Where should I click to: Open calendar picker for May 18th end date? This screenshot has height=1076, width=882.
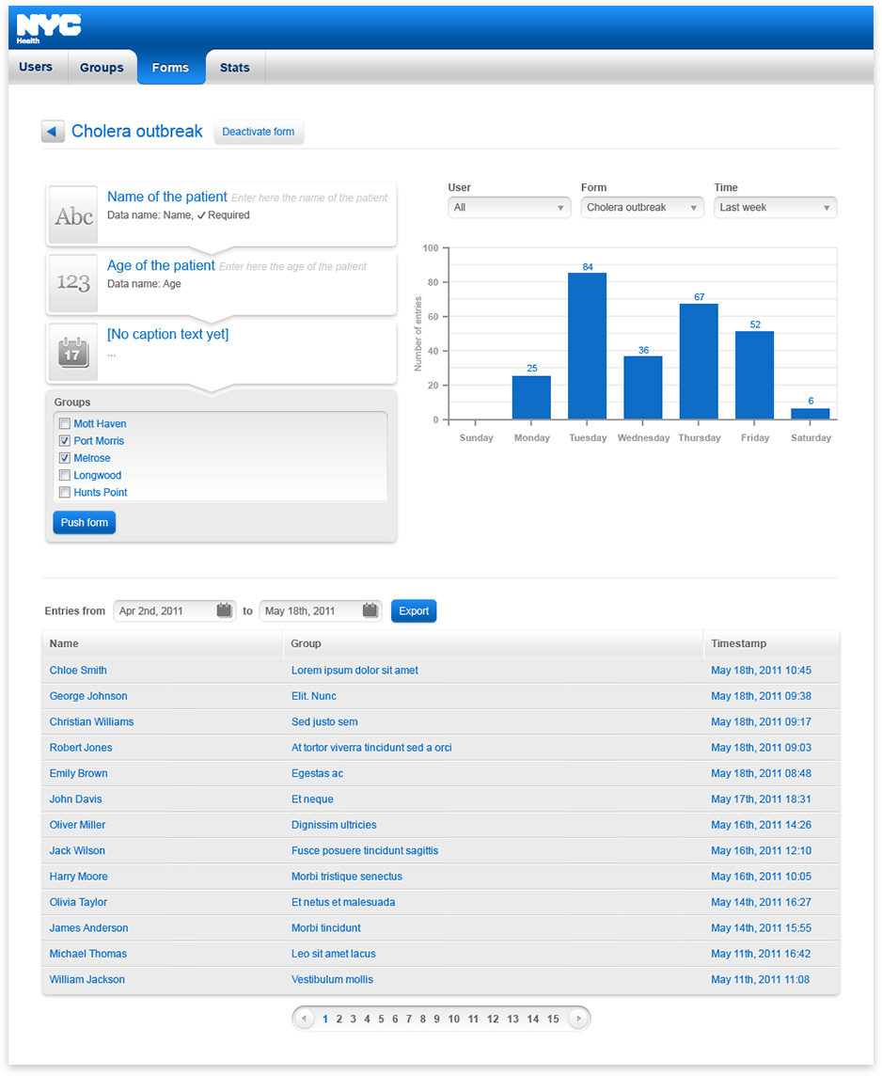click(x=370, y=610)
